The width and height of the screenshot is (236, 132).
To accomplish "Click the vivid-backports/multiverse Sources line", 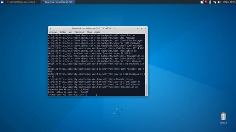I will point(92,35).
